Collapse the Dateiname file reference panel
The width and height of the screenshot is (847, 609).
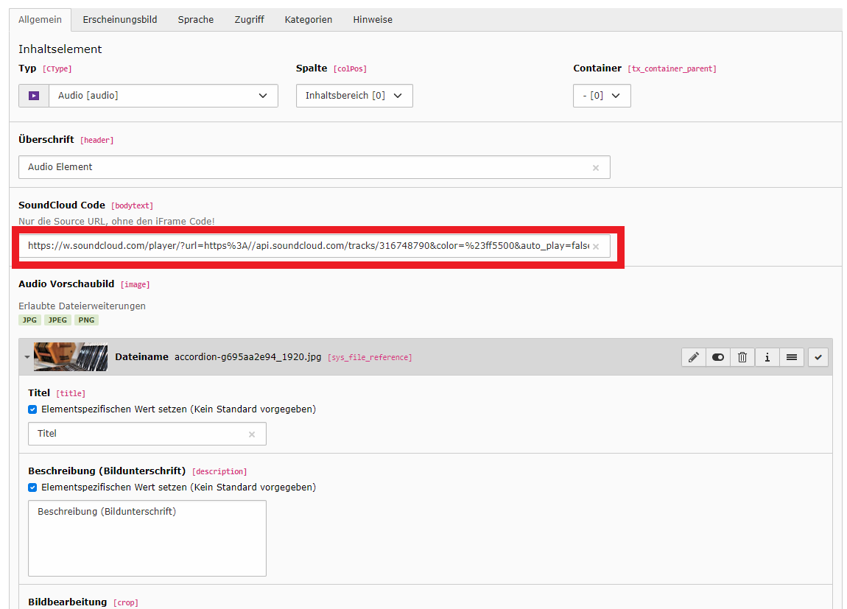(x=27, y=357)
